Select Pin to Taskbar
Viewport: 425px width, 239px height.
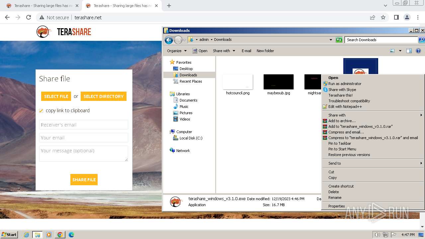(x=339, y=143)
